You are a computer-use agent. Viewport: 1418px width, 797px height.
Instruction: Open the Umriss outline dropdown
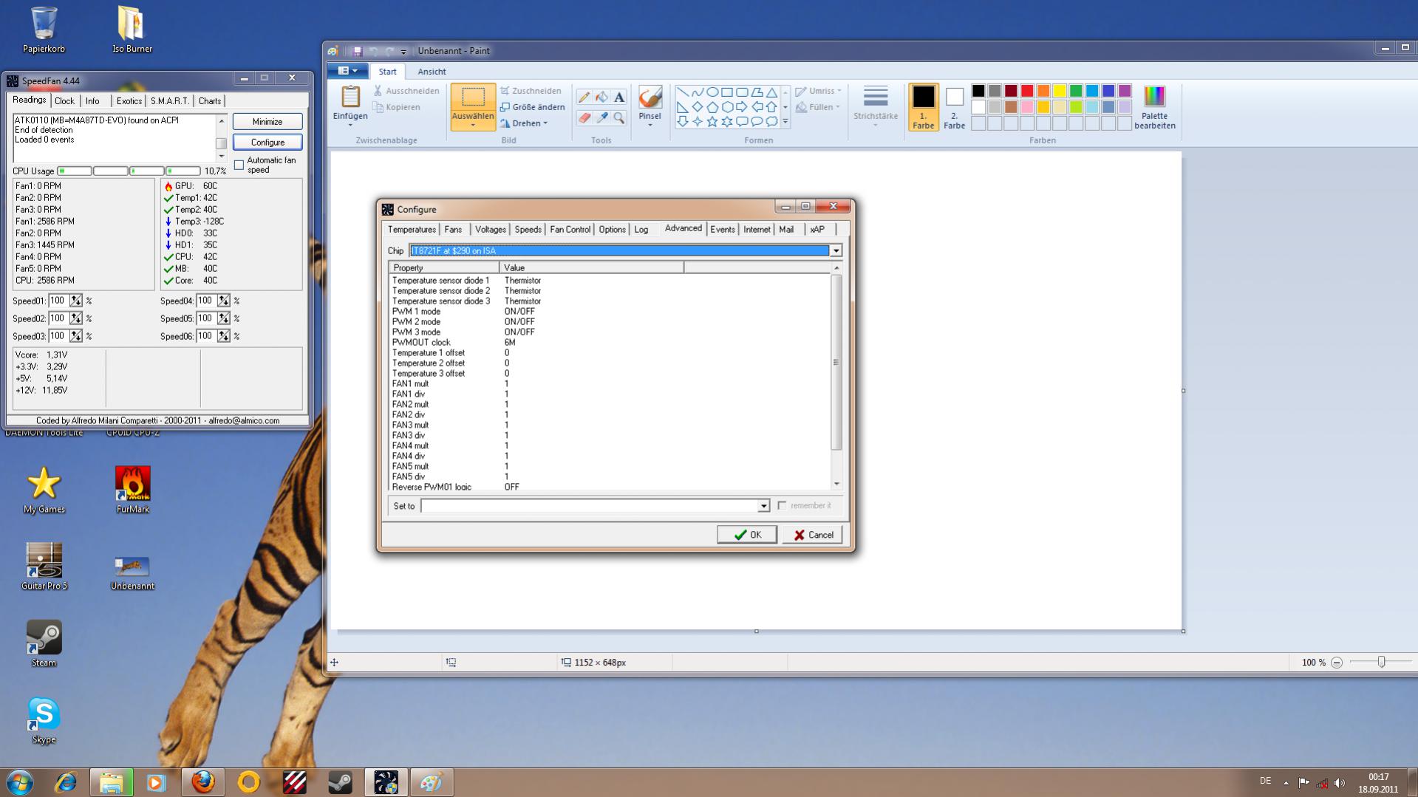click(818, 91)
